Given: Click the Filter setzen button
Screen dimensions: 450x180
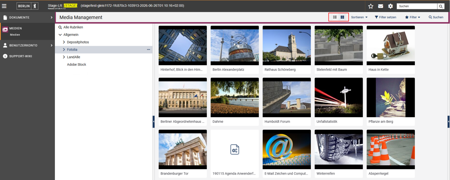Looking at the screenshot, I should tap(385, 17).
